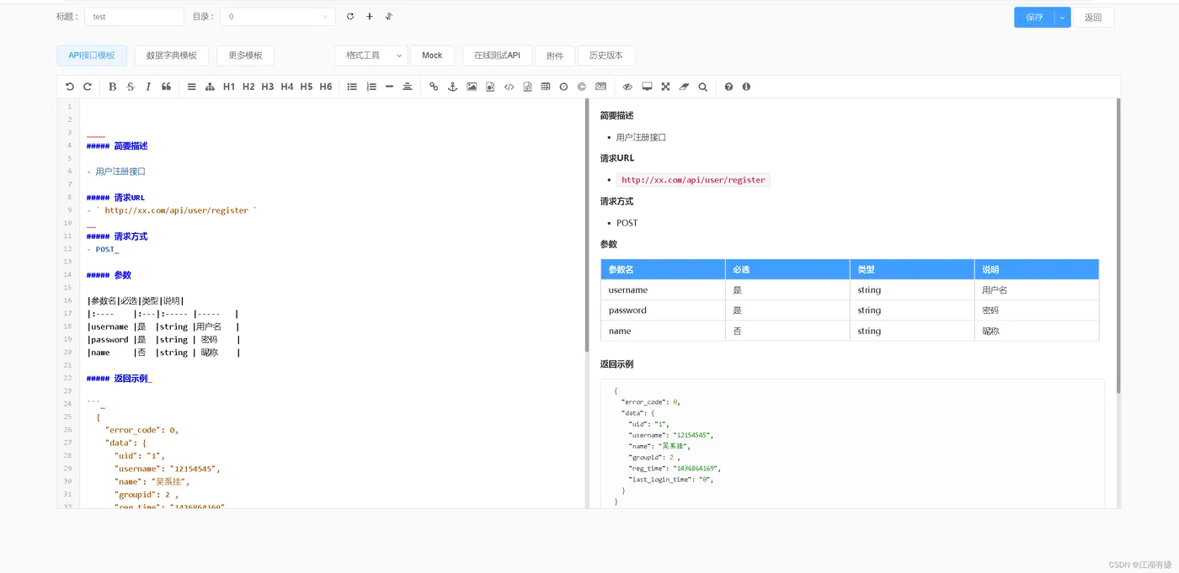
Task: Open search in the editor
Action: (x=703, y=87)
